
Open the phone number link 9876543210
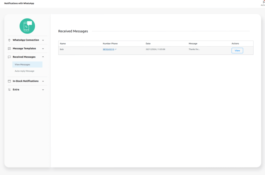[x=108, y=49]
